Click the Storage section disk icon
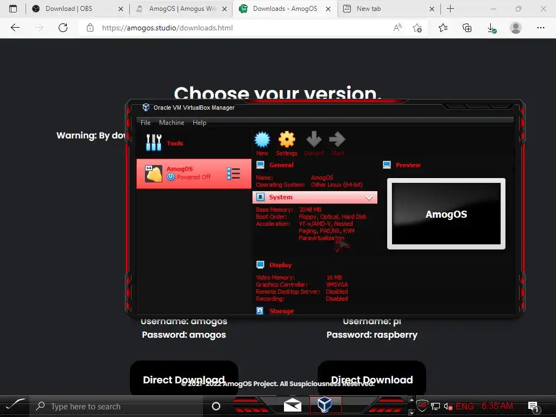 click(260, 311)
